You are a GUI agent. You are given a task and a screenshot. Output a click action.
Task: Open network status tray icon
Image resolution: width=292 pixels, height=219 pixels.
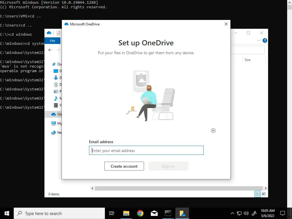pos(239,213)
